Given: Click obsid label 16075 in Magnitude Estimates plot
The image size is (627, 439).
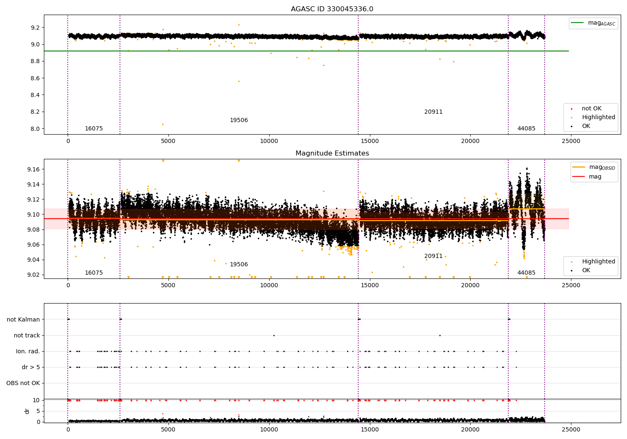Looking at the screenshot, I should [x=94, y=273].
